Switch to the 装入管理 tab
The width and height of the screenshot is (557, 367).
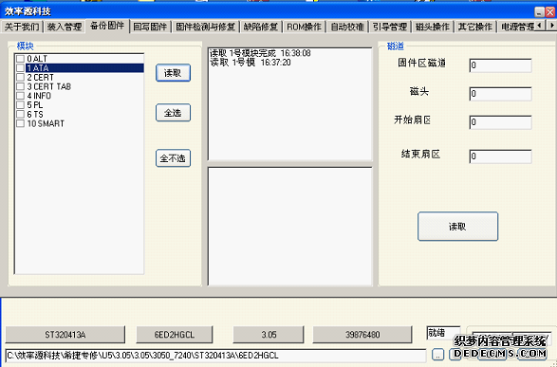coord(65,27)
